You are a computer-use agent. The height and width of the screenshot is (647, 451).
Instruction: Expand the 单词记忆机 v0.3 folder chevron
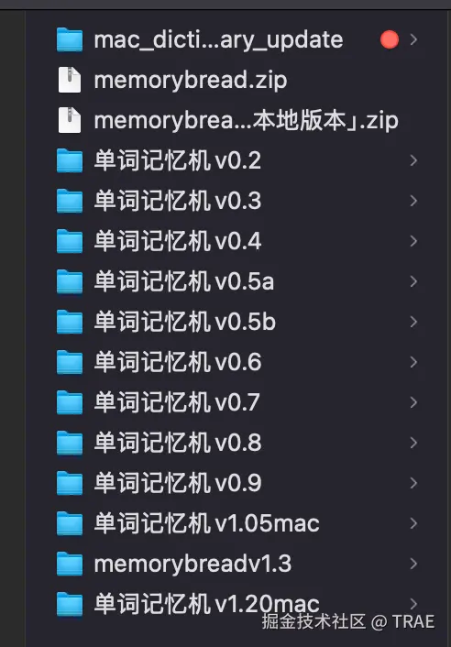tap(413, 201)
